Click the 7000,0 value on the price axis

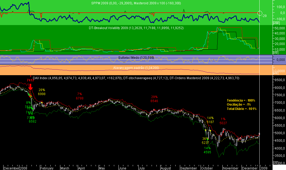click(x=280, y=103)
